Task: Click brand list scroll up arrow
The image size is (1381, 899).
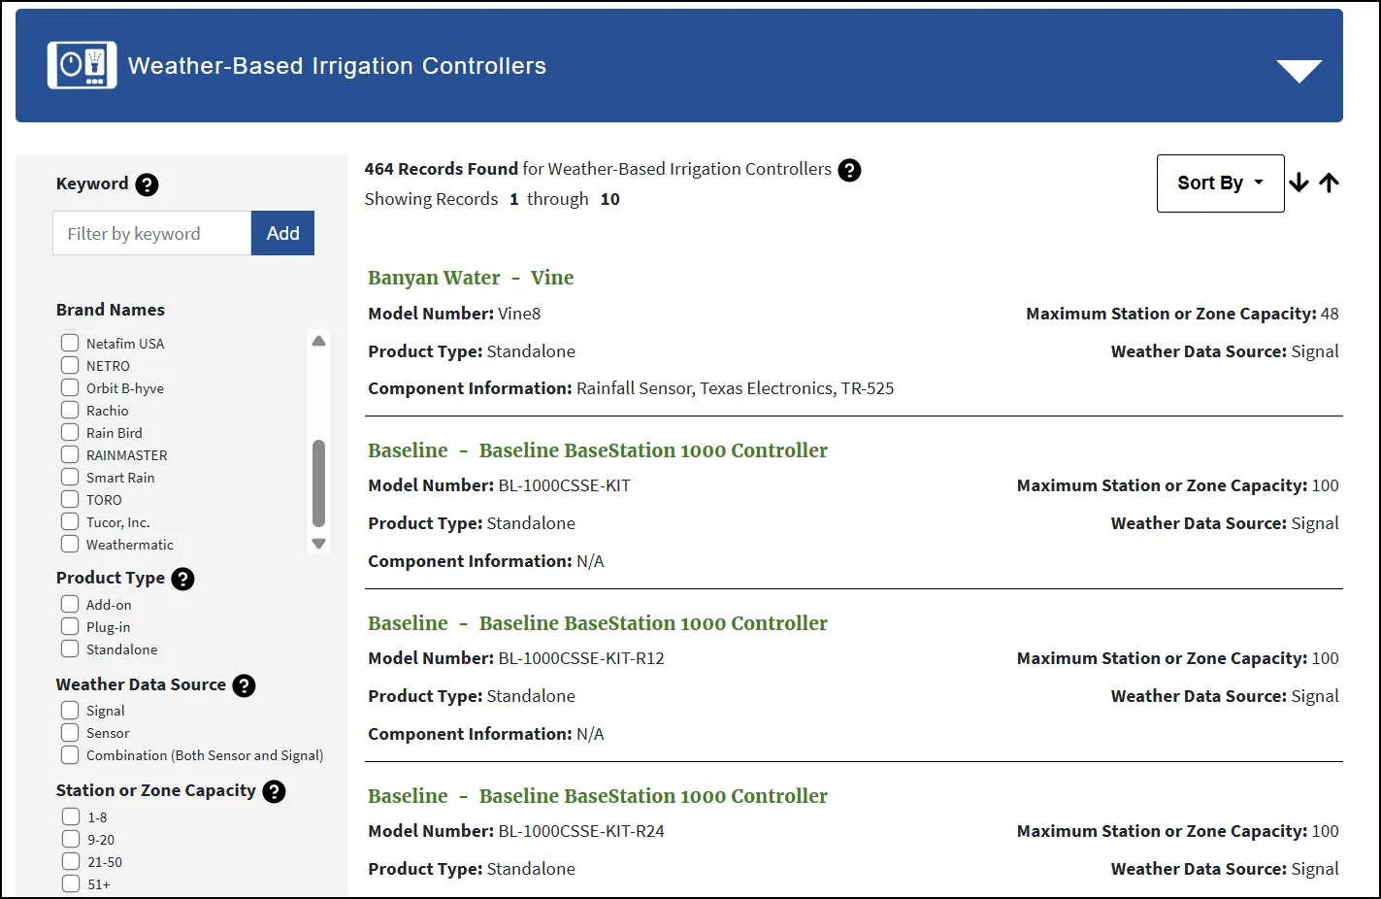Action: pyautogui.click(x=318, y=341)
